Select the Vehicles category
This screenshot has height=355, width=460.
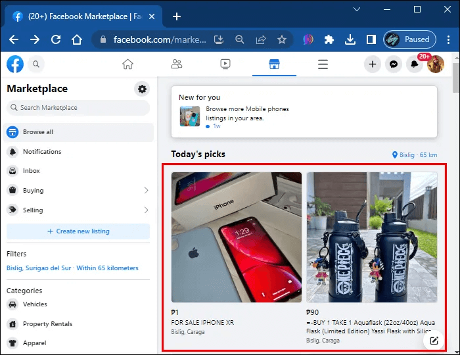(x=78, y=304)
